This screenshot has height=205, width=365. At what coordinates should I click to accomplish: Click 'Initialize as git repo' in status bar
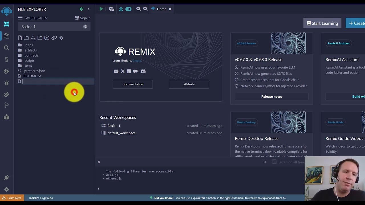click(x=41, y=198)
